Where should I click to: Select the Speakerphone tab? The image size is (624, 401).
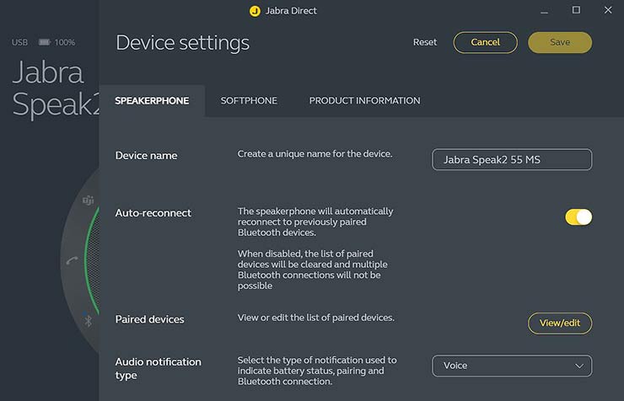coord(152,101)
